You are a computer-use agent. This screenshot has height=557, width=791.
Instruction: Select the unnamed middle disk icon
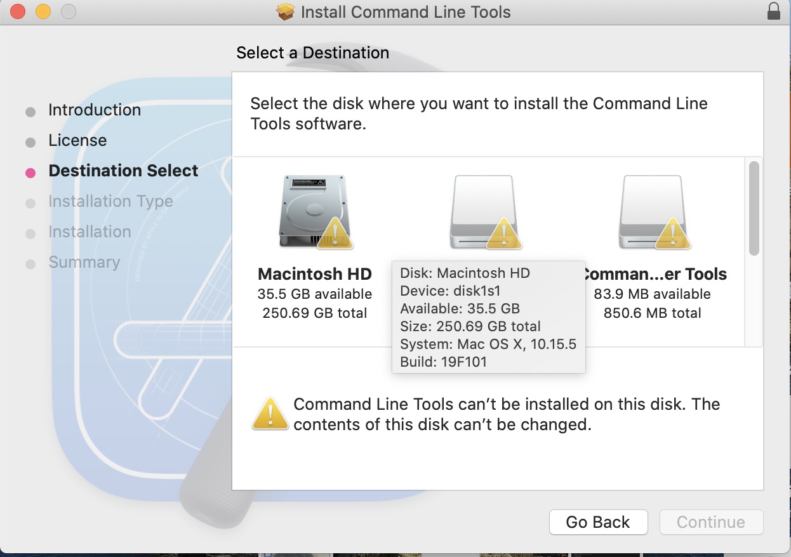[484, 213]
